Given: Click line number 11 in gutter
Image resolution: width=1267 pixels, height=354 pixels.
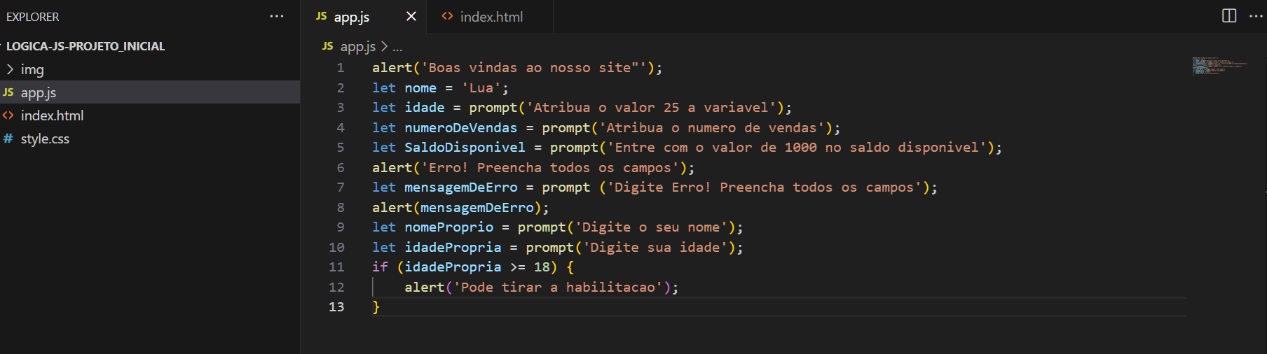Looking at the screenshot, I should pos(336,267).
